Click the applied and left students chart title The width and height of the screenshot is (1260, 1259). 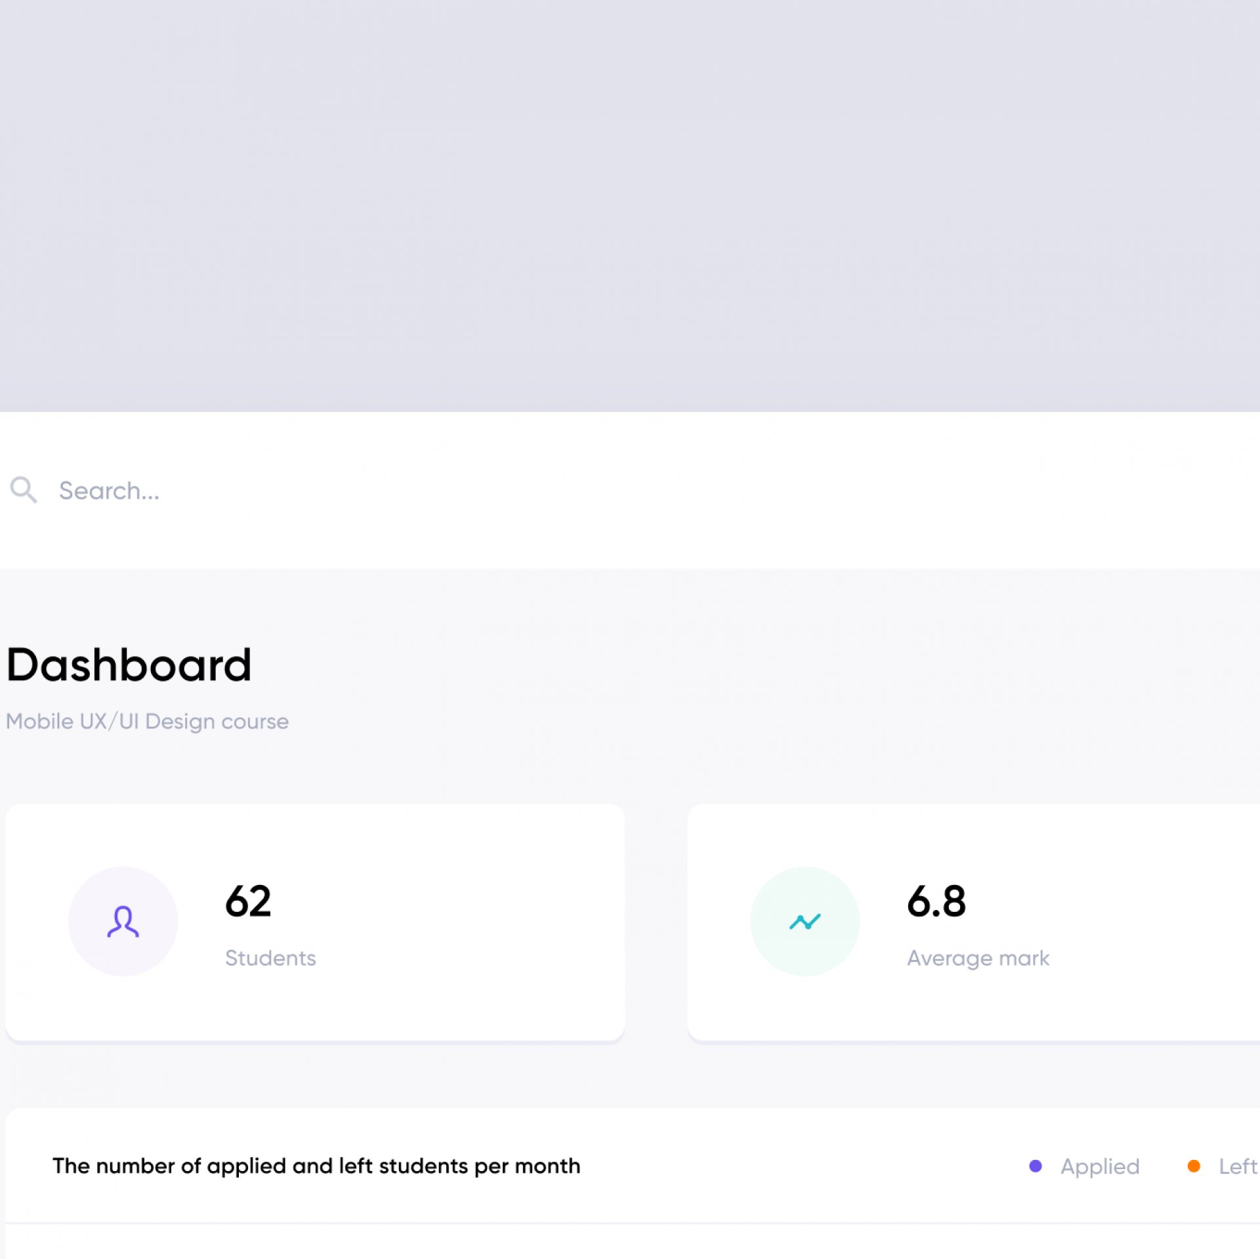[316, 1166]
